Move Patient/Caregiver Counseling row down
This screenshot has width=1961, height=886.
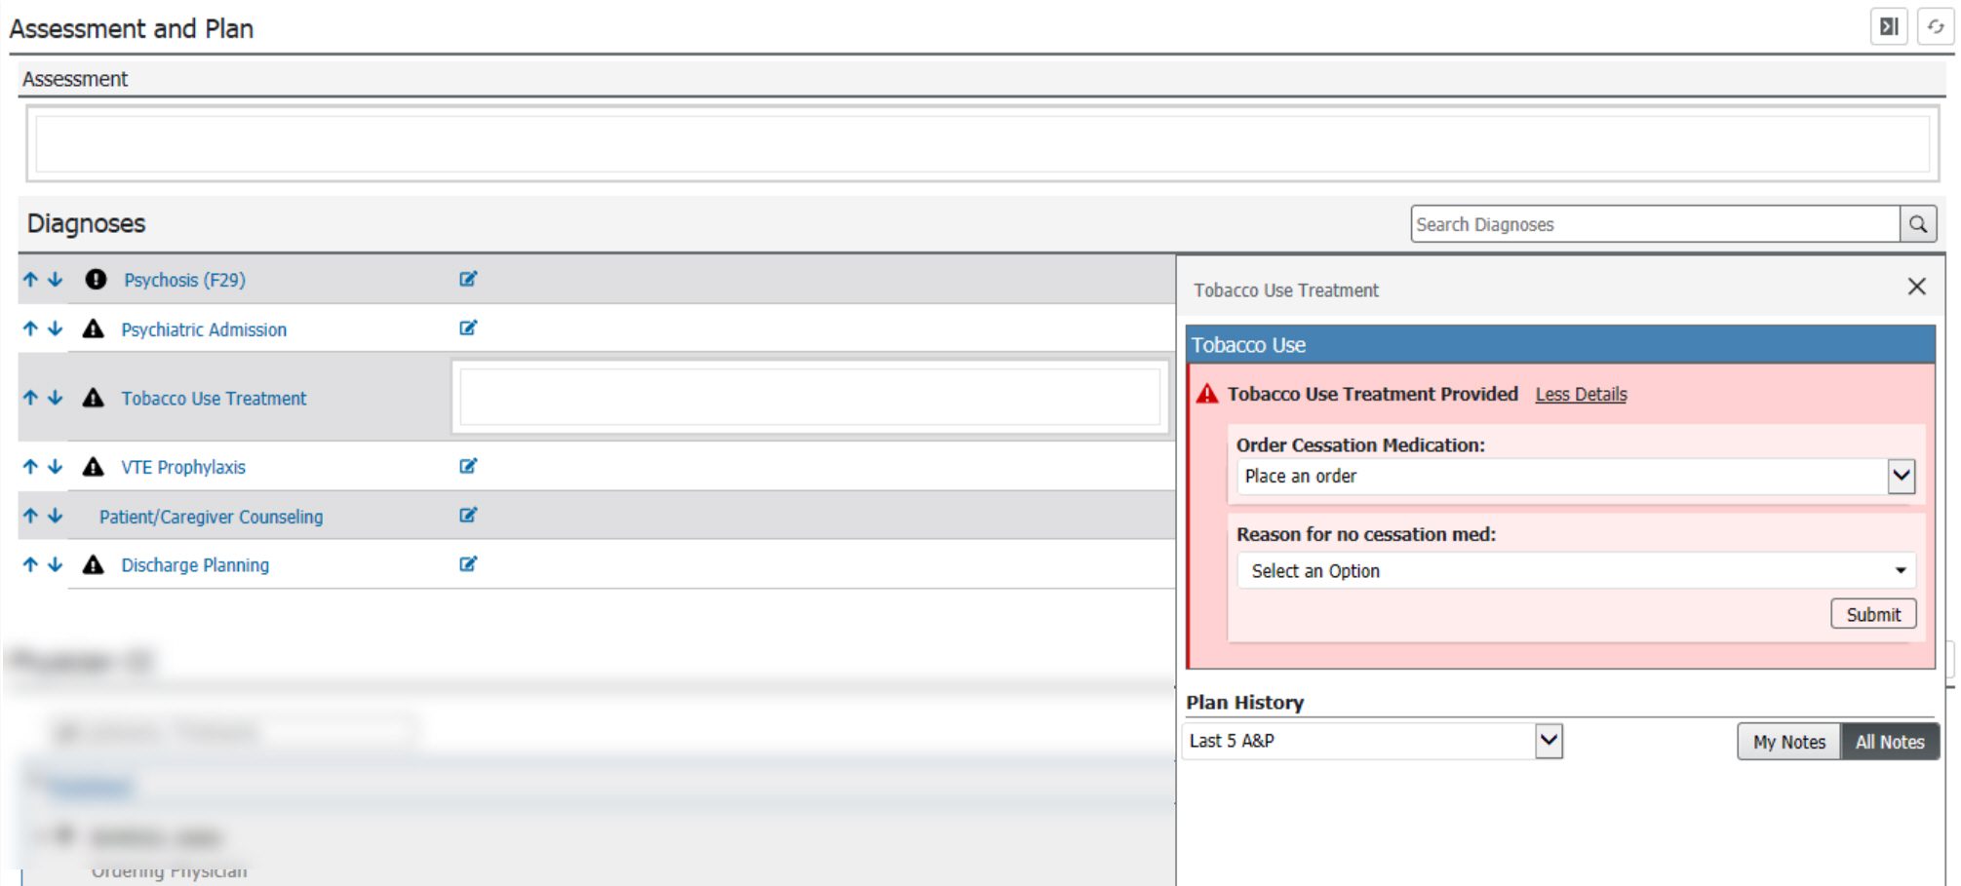[x=56, y=516]
